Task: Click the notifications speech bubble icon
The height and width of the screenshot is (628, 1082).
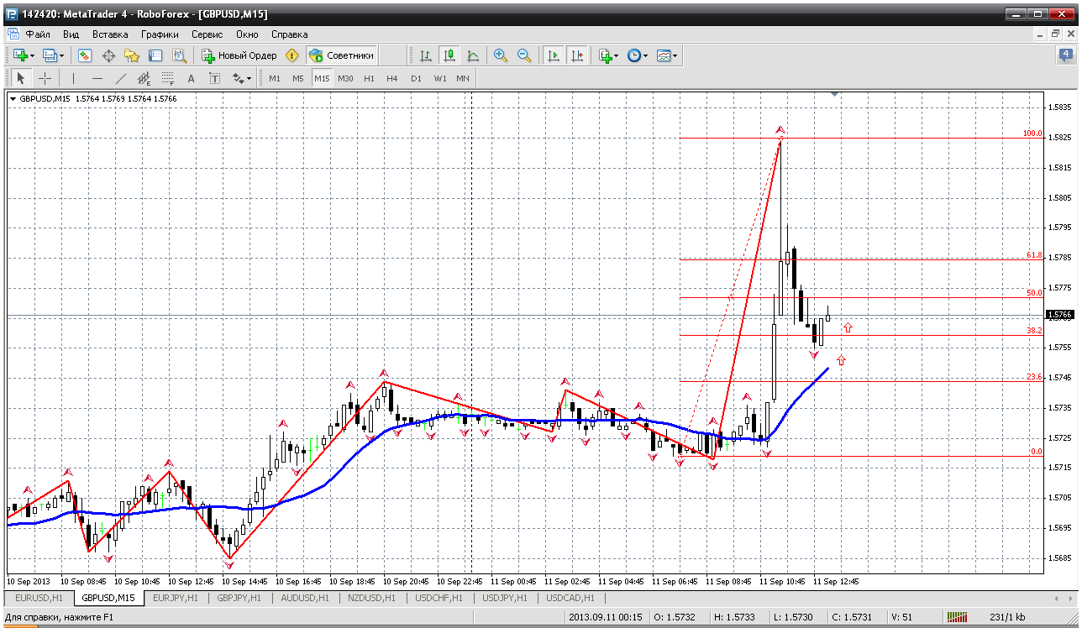Action: (x=1065, y=55)
